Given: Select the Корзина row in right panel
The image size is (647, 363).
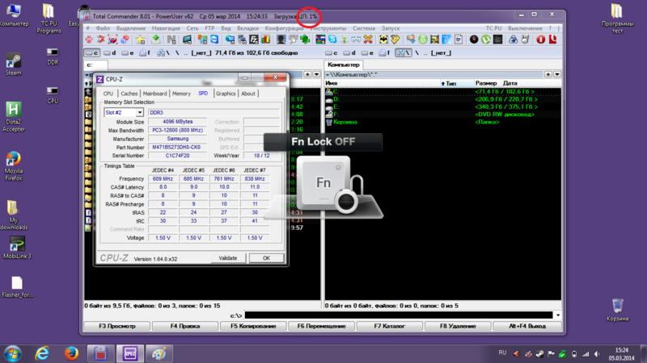Looking at the screenshot, I should [x=442, y=123].
